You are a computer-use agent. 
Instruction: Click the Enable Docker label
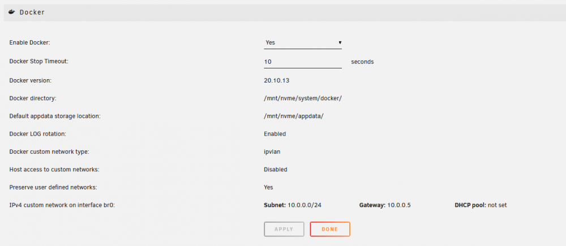(29, 42)
